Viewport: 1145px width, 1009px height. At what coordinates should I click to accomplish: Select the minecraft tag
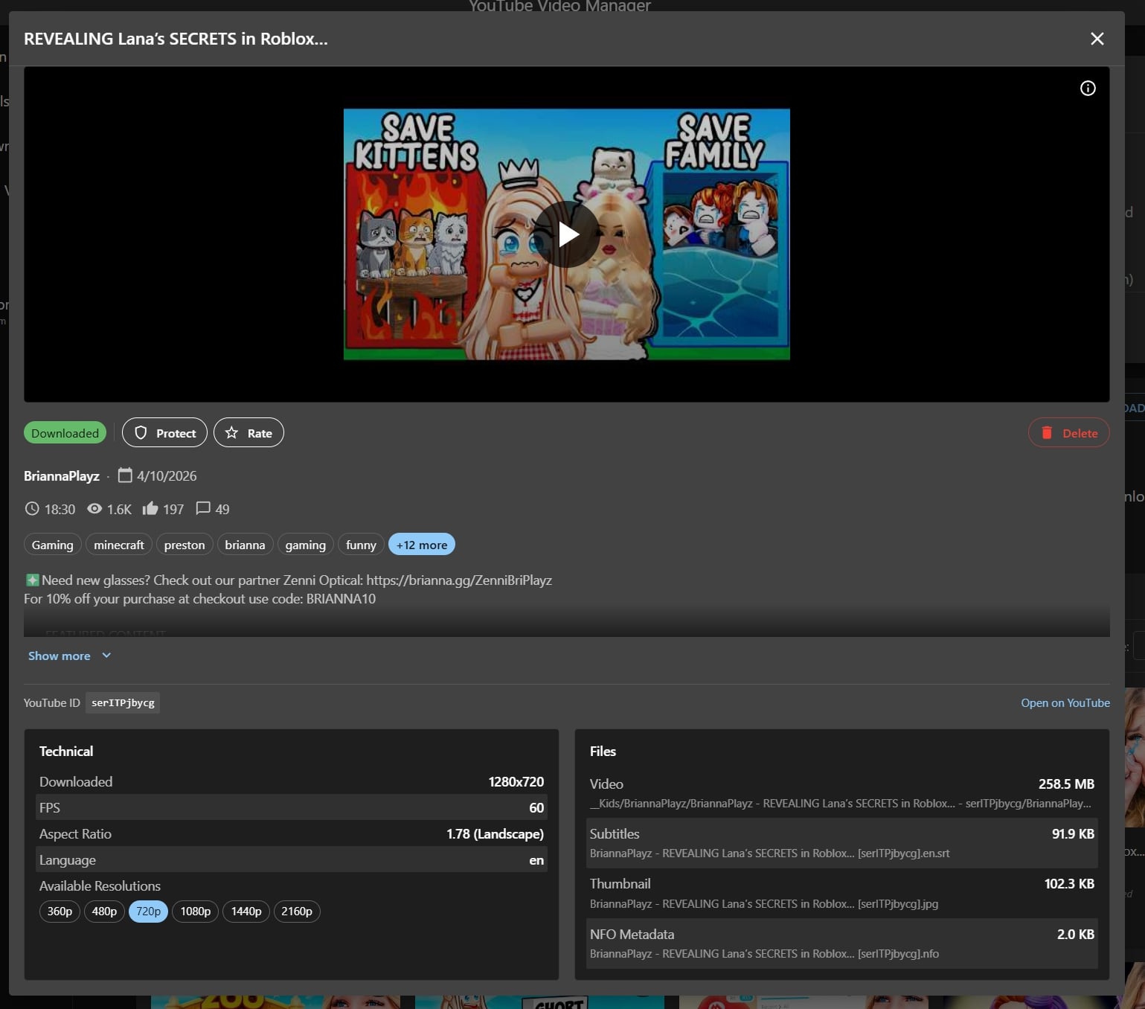118,544
